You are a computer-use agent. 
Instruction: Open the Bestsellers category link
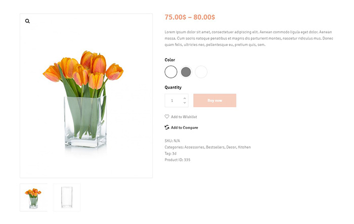pos(215,147)
